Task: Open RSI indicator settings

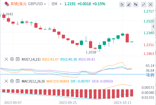Action: 12,59
